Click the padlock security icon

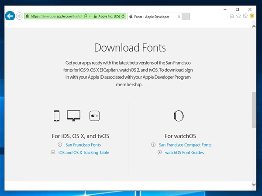[x=95, y=16]
